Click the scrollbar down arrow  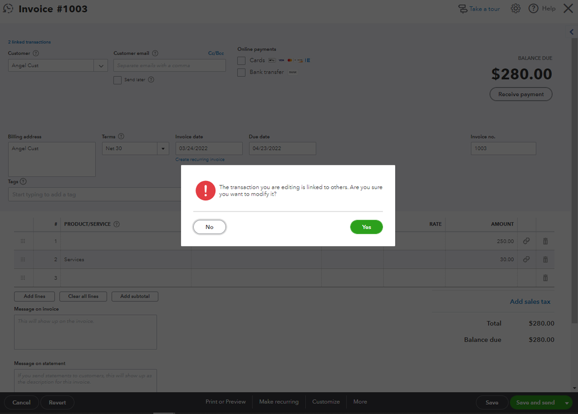(x=575, y=388)
